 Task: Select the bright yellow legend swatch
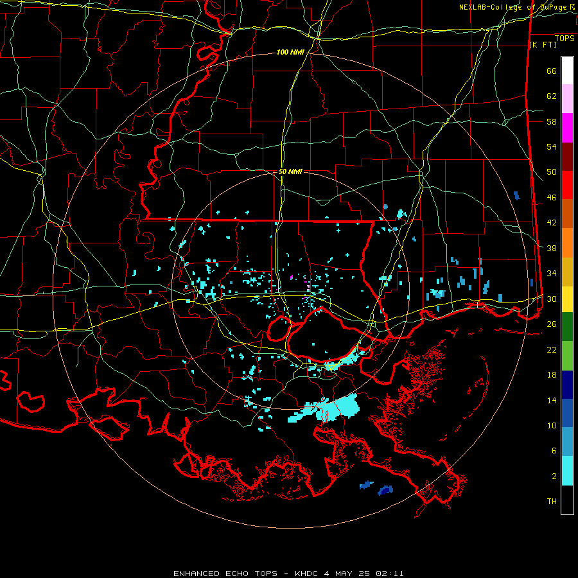click(x=567, y=299)
